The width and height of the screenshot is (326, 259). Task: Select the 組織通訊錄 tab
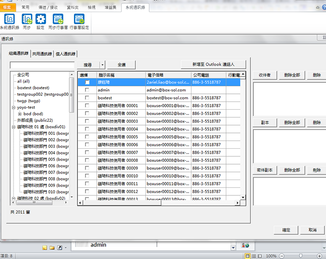(x=19, y=53)
